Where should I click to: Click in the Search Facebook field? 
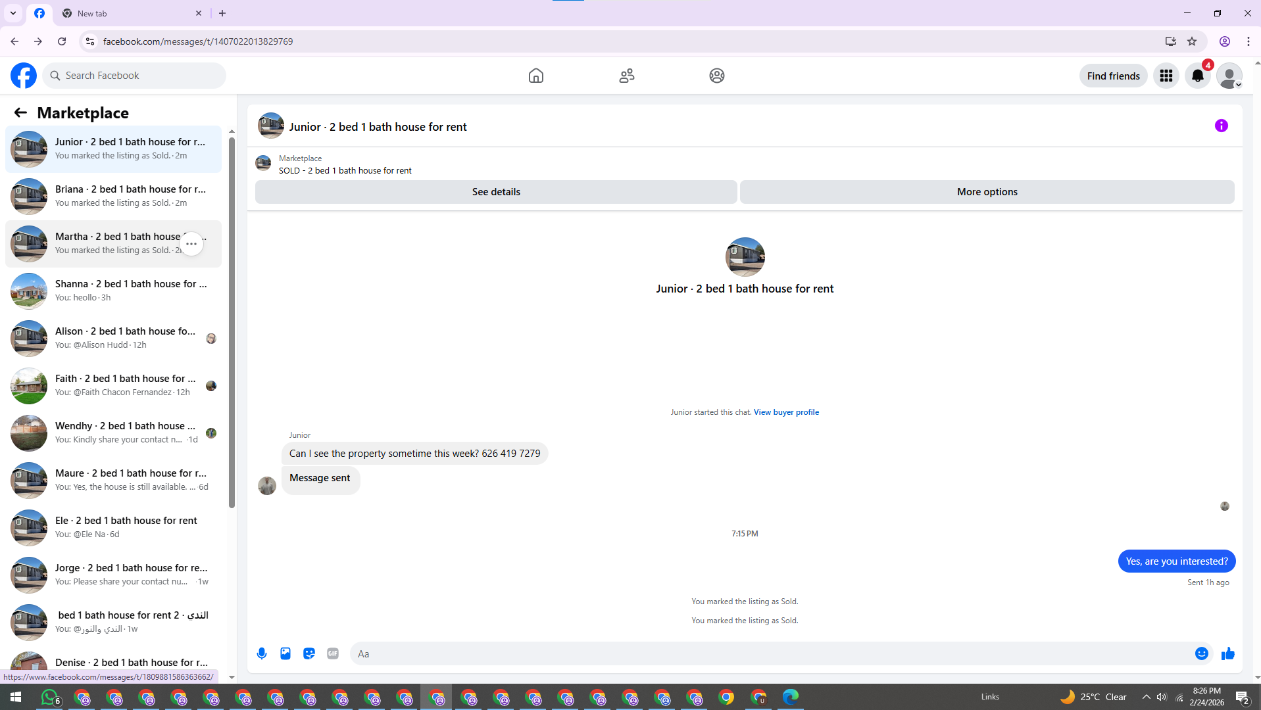[x=135, y=76]
